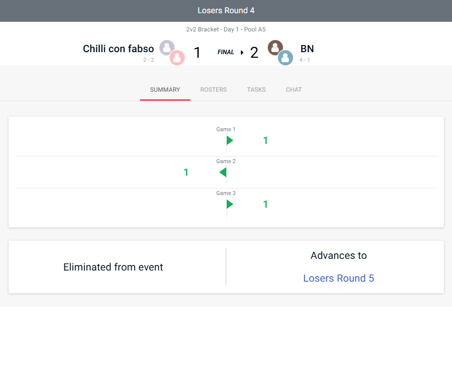Click the brown avatar of team BN
452x385 pixels.
point(275,47)
